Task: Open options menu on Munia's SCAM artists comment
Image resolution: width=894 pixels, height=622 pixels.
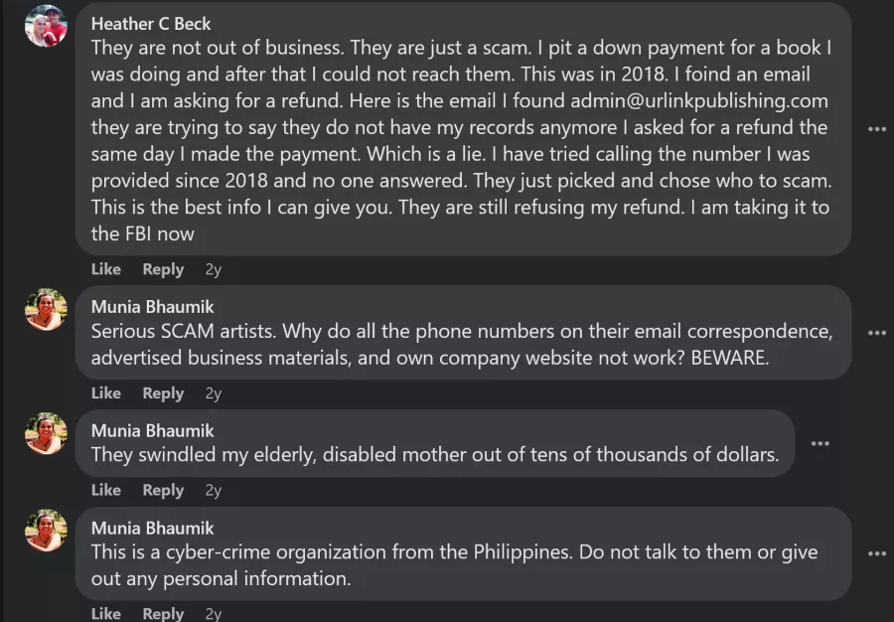Action: coord(876,333)
